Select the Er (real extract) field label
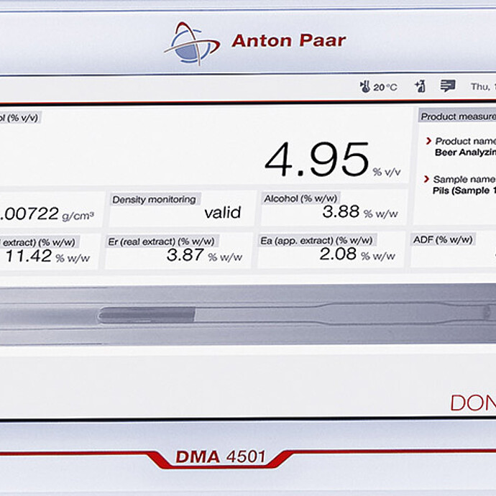This screenshot has width=496, height=496. [161, 242]
